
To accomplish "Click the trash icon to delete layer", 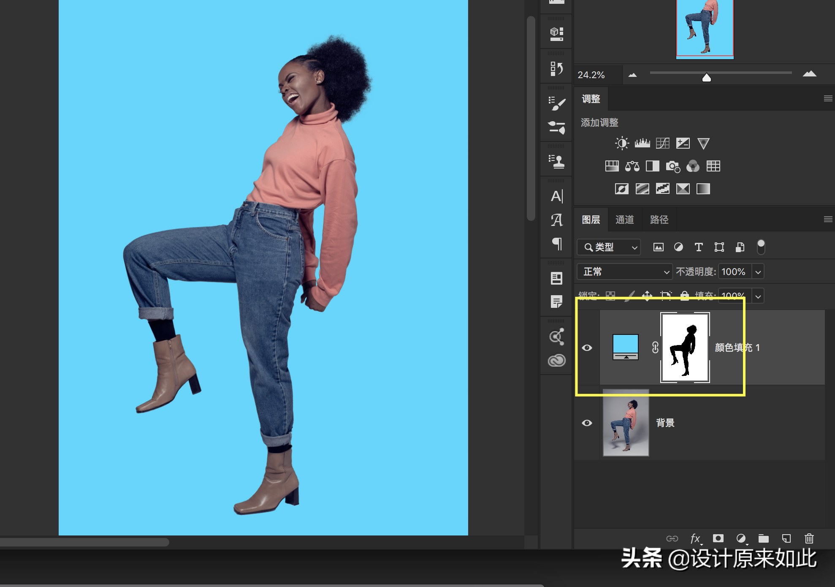I will click(809, 538).
